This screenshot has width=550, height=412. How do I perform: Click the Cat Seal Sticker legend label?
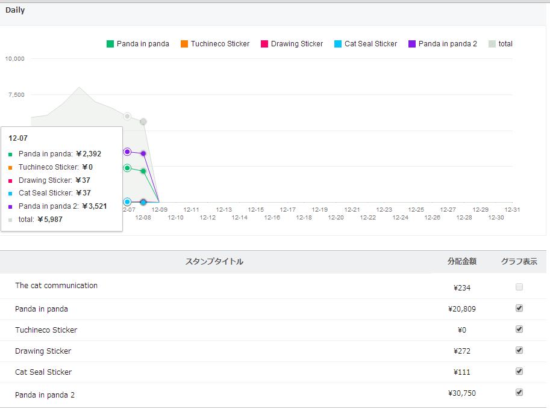(x=370, y=44)
